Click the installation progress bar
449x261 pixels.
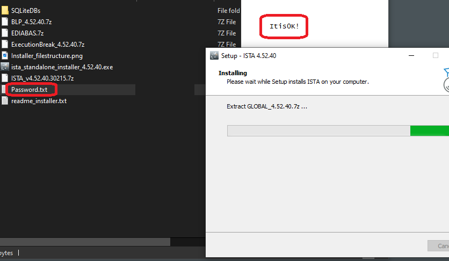coord(338,131)
